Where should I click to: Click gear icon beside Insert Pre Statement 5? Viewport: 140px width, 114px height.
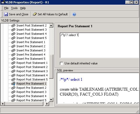pos(13,59)
